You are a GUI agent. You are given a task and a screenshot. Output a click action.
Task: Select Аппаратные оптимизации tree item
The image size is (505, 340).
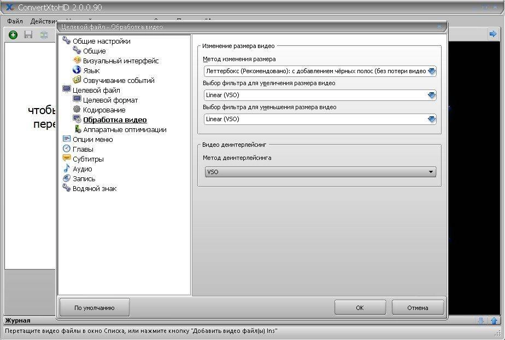pyautogui.click(x=125, y=130)
